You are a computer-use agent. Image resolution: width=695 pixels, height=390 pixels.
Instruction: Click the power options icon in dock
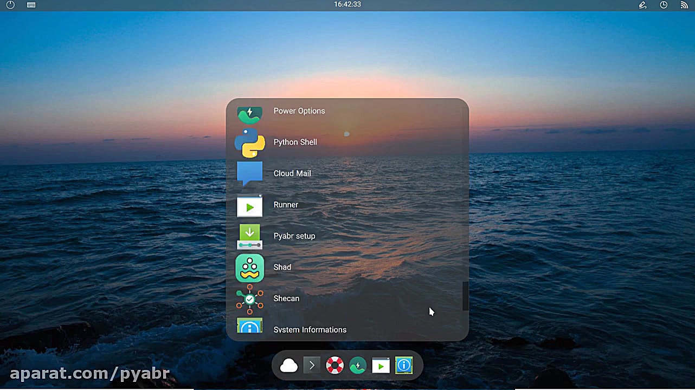click(x=358, y=366)
